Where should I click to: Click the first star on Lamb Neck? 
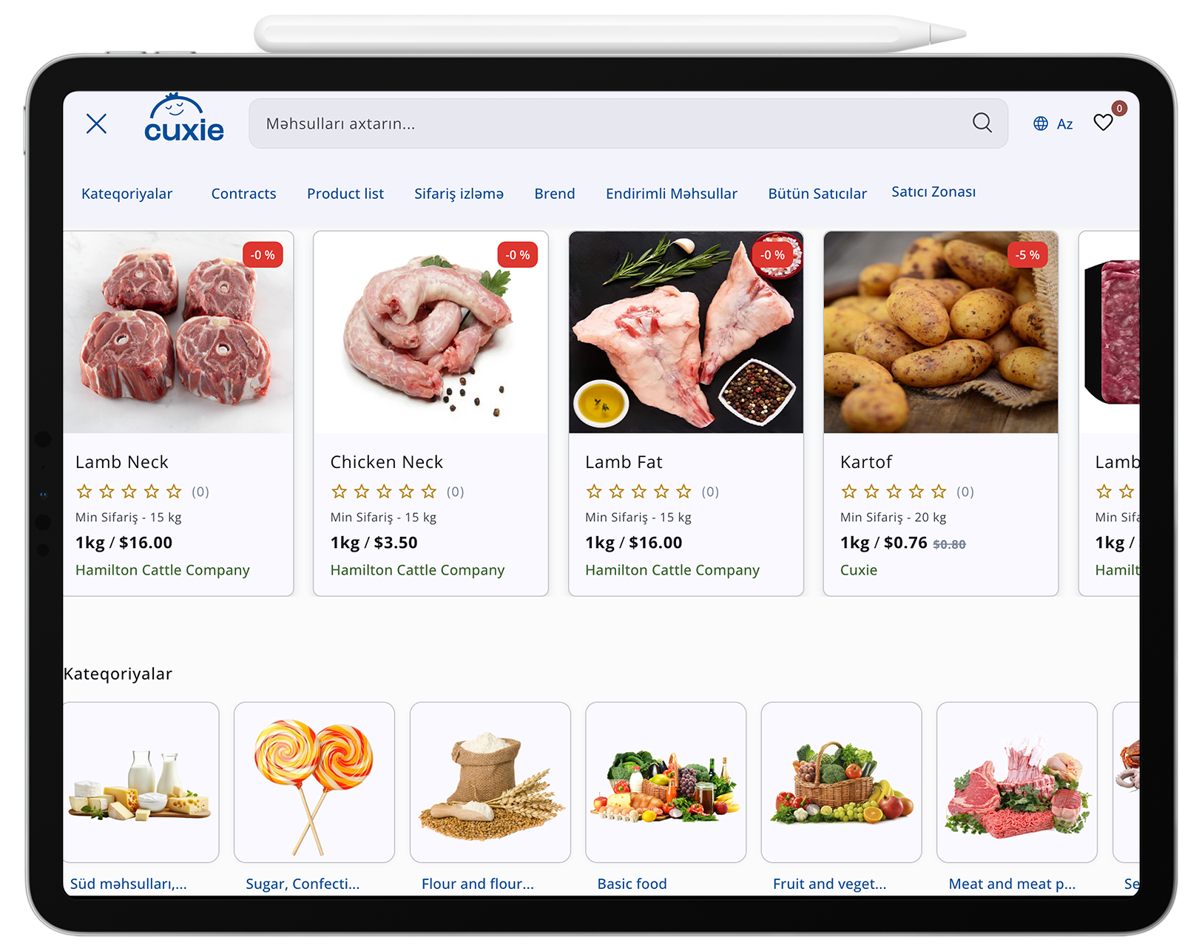click(x=84, y=492)
